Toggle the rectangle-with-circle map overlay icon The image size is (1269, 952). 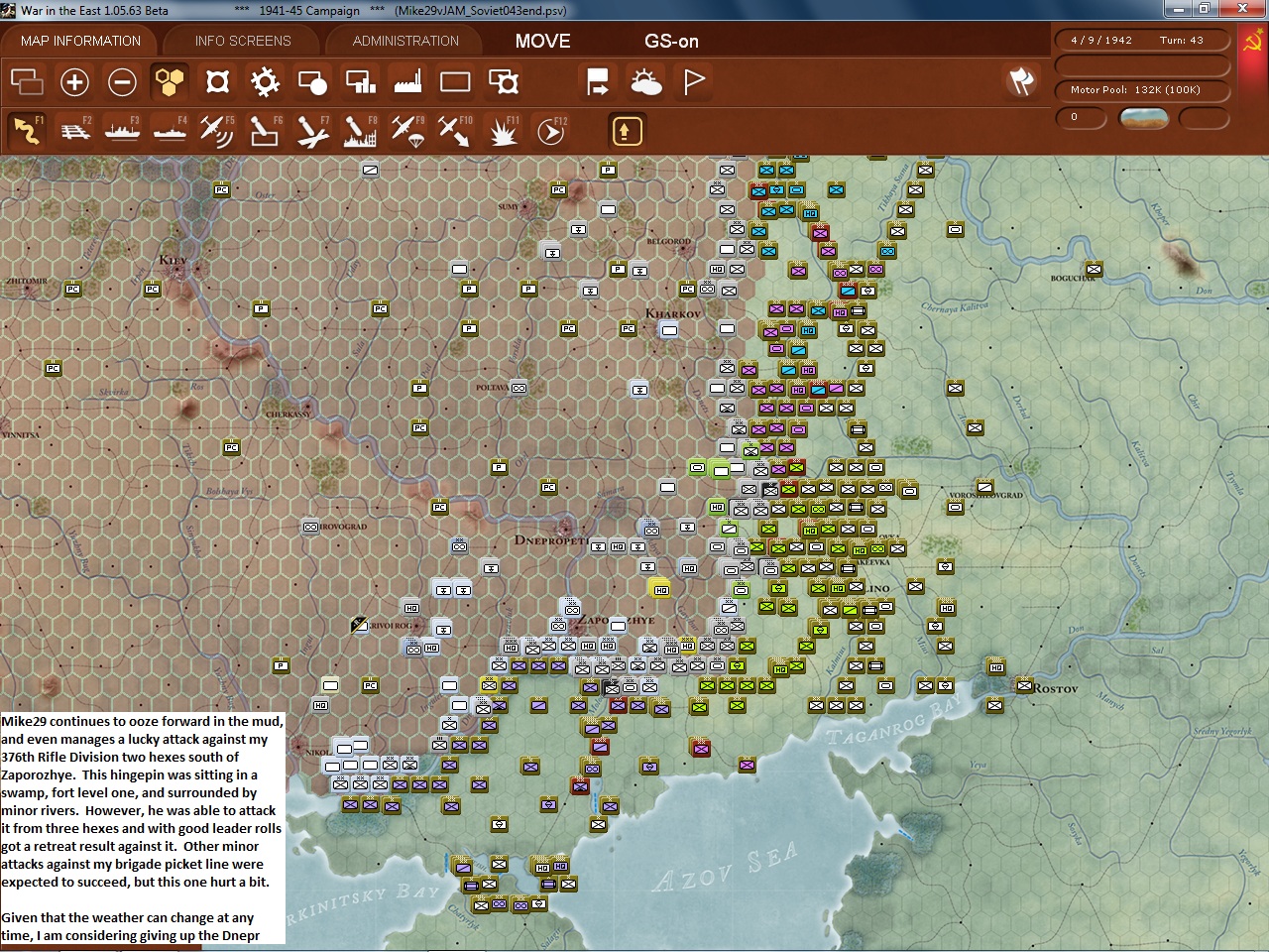coord(312,81)
